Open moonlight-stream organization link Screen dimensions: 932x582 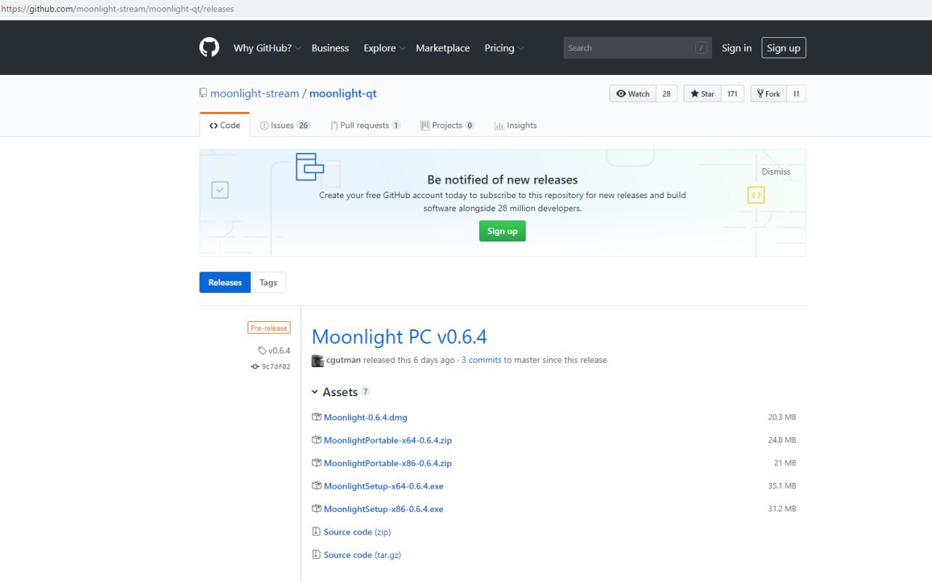pyautogui.click(x=255, y=93)
